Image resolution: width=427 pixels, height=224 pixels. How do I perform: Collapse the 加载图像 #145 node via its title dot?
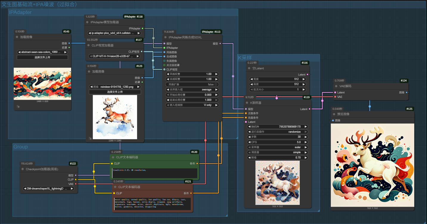pos(17,37)
